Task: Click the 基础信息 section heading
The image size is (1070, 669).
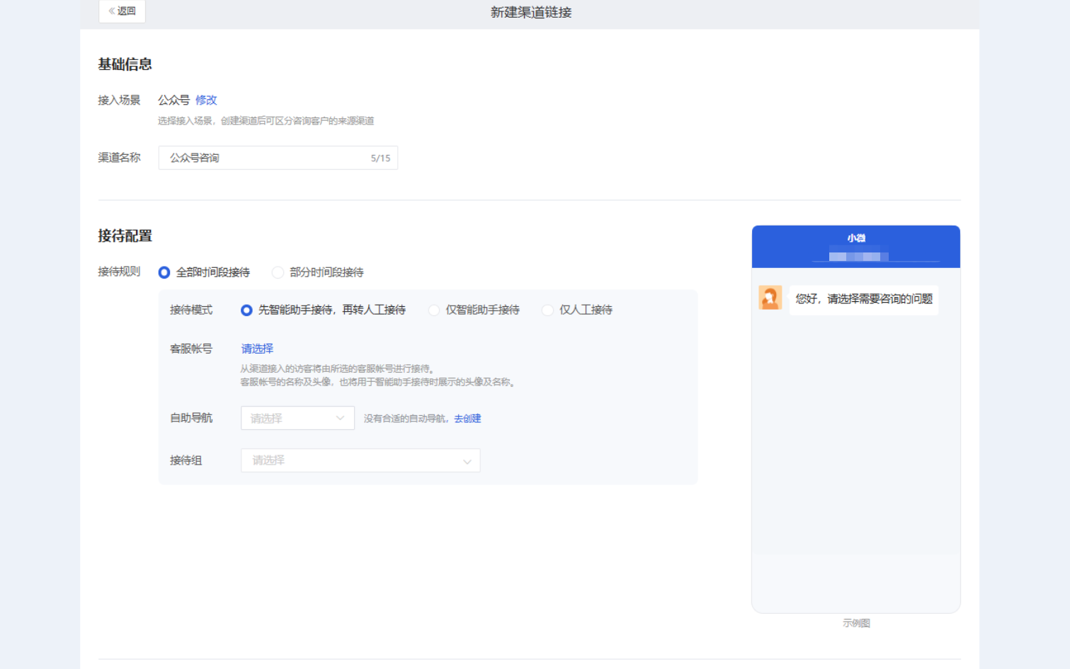Action: tap(125, 64)
